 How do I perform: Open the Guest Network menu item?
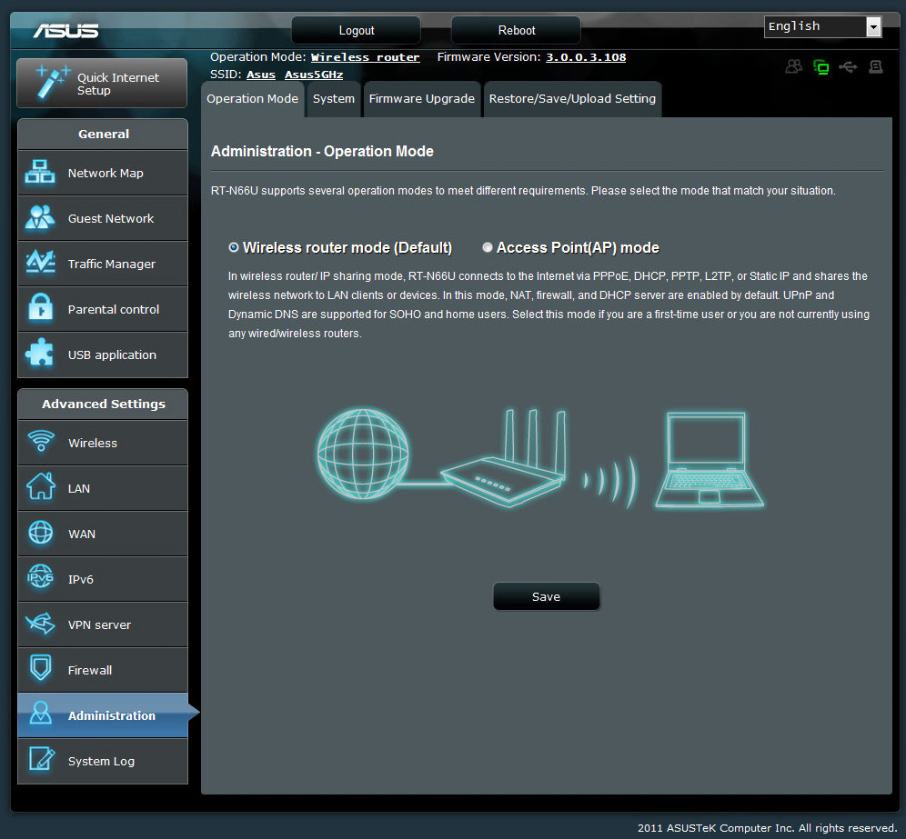point(103,218)
